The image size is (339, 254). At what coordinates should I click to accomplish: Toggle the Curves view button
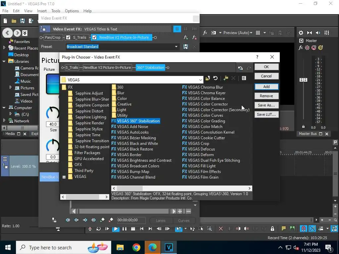[184, 221]
